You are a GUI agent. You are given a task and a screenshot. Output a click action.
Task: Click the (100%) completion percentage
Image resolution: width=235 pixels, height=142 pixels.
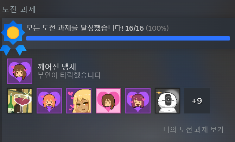pos(157,28)
